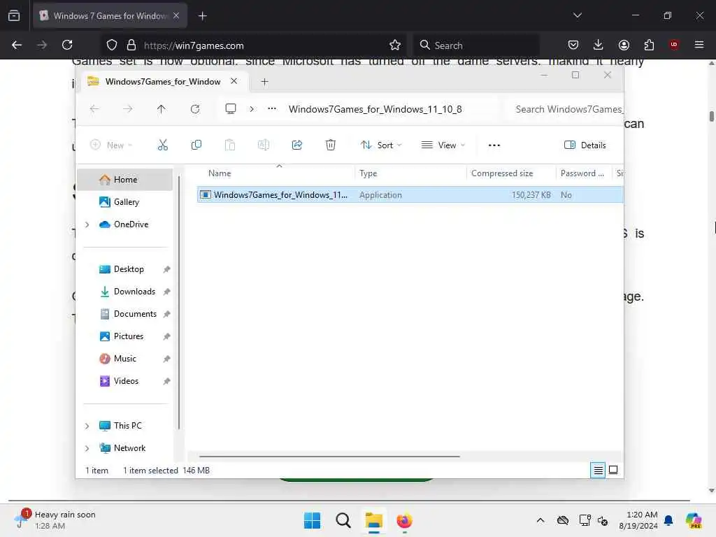Open uBlock Origin extension icon

[x=674, y=45]
